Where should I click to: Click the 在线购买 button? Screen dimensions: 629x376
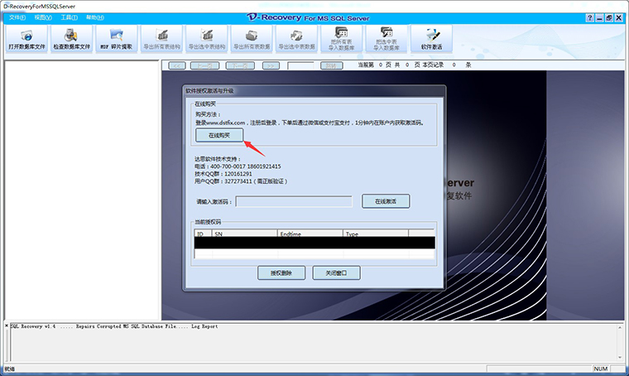(x=219, y=135)
